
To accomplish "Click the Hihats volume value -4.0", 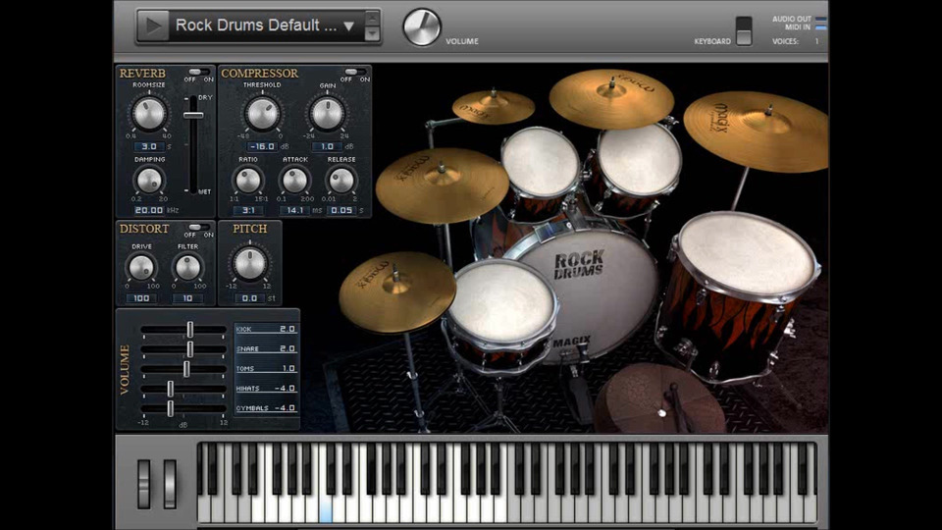I will (285, 389).
